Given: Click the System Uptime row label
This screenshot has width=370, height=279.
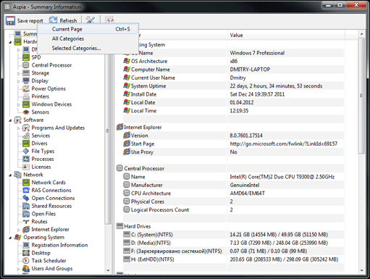Looking at the screenshot, I should pyautogui.click(x=148, y=86).
